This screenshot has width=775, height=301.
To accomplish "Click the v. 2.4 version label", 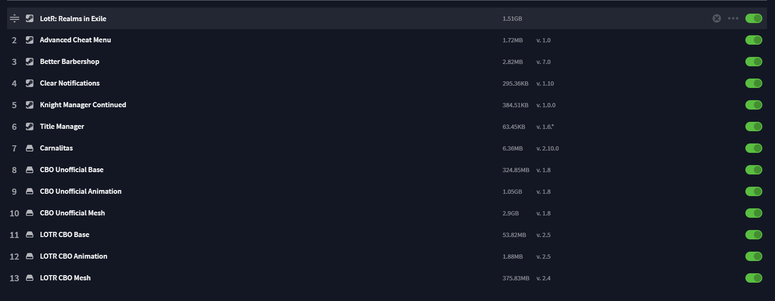I will [544, 278].
